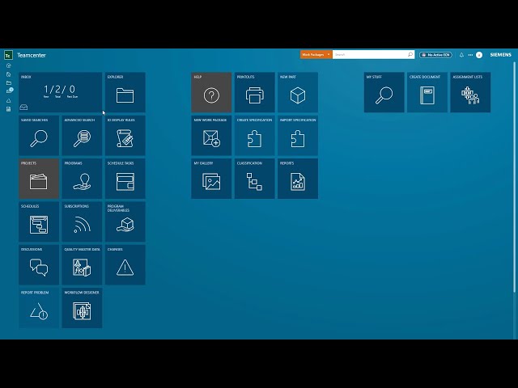This screenshot has height=388, width=518.
Task: Open the Create Specification tile
Action: [255, 136]
